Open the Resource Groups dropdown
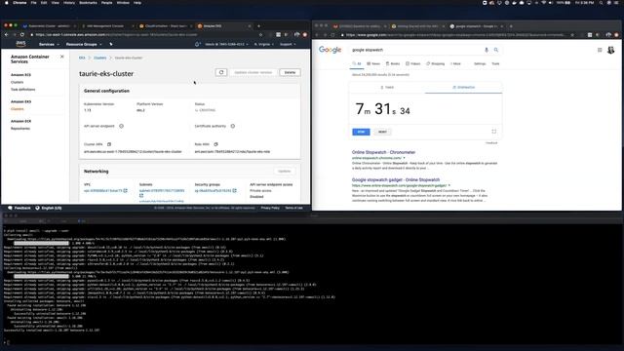 tap(84, 44)
